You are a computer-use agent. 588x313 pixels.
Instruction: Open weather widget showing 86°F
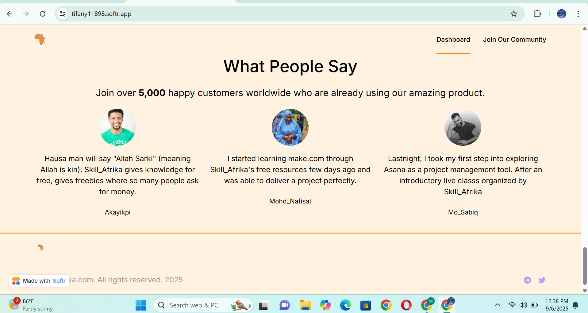31,305
